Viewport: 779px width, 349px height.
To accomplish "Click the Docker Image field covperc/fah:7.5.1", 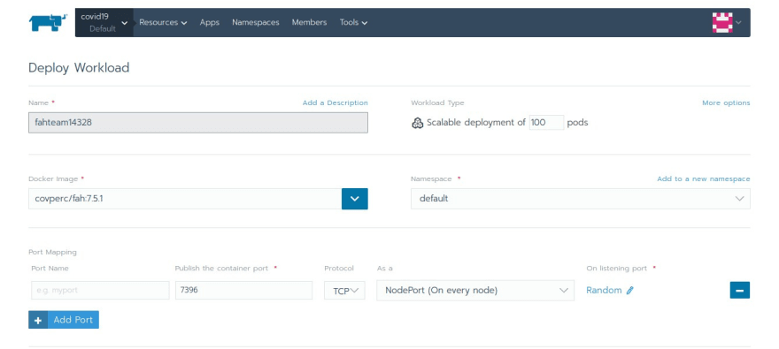I will coord(185,199).
